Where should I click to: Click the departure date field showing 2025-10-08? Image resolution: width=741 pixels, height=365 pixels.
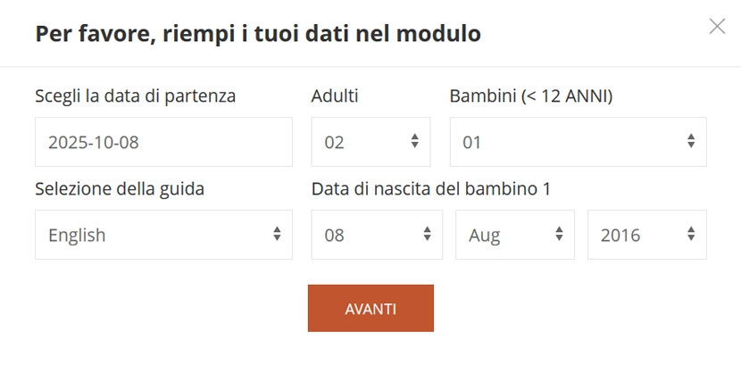pos(163,142)
